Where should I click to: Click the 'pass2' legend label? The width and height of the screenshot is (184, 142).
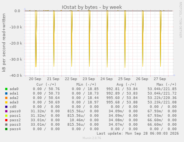tap(15, 120)
